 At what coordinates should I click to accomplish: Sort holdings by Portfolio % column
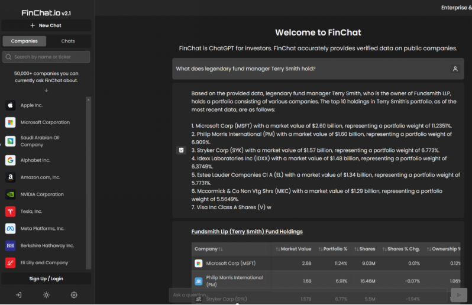pyautogui.click(x=332, y=249)
